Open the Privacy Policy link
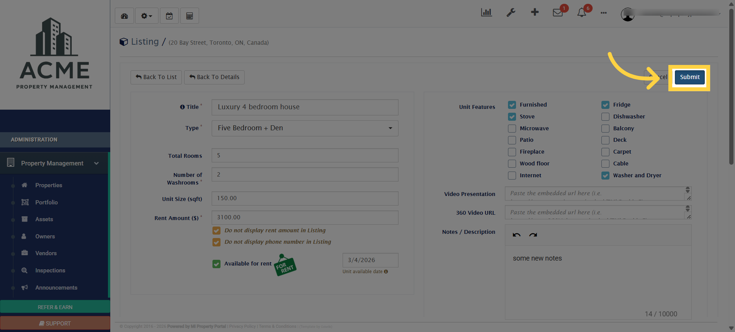 (x=242, y=327)
